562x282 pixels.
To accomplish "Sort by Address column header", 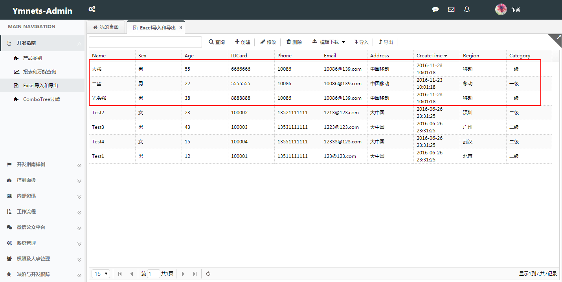I will [x=391, y=56].
